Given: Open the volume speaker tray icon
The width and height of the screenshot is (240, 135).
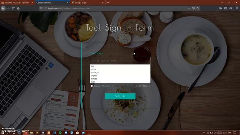Looking at the screenshot, I should pyautogui.click(x=215, y=133).
